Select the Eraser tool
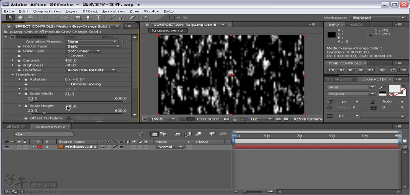Viewport: 410px width, 195px height. pyautogui.click(x=132, y=18)
